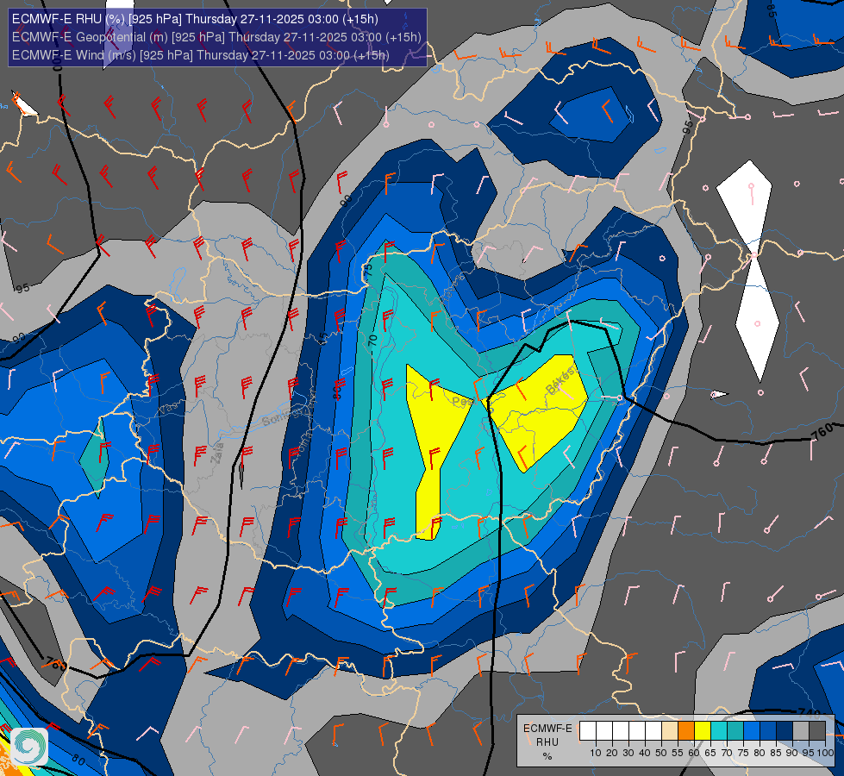
Task: Pick the light gray 90–95% legend swatch
Action: coord(801,731)
